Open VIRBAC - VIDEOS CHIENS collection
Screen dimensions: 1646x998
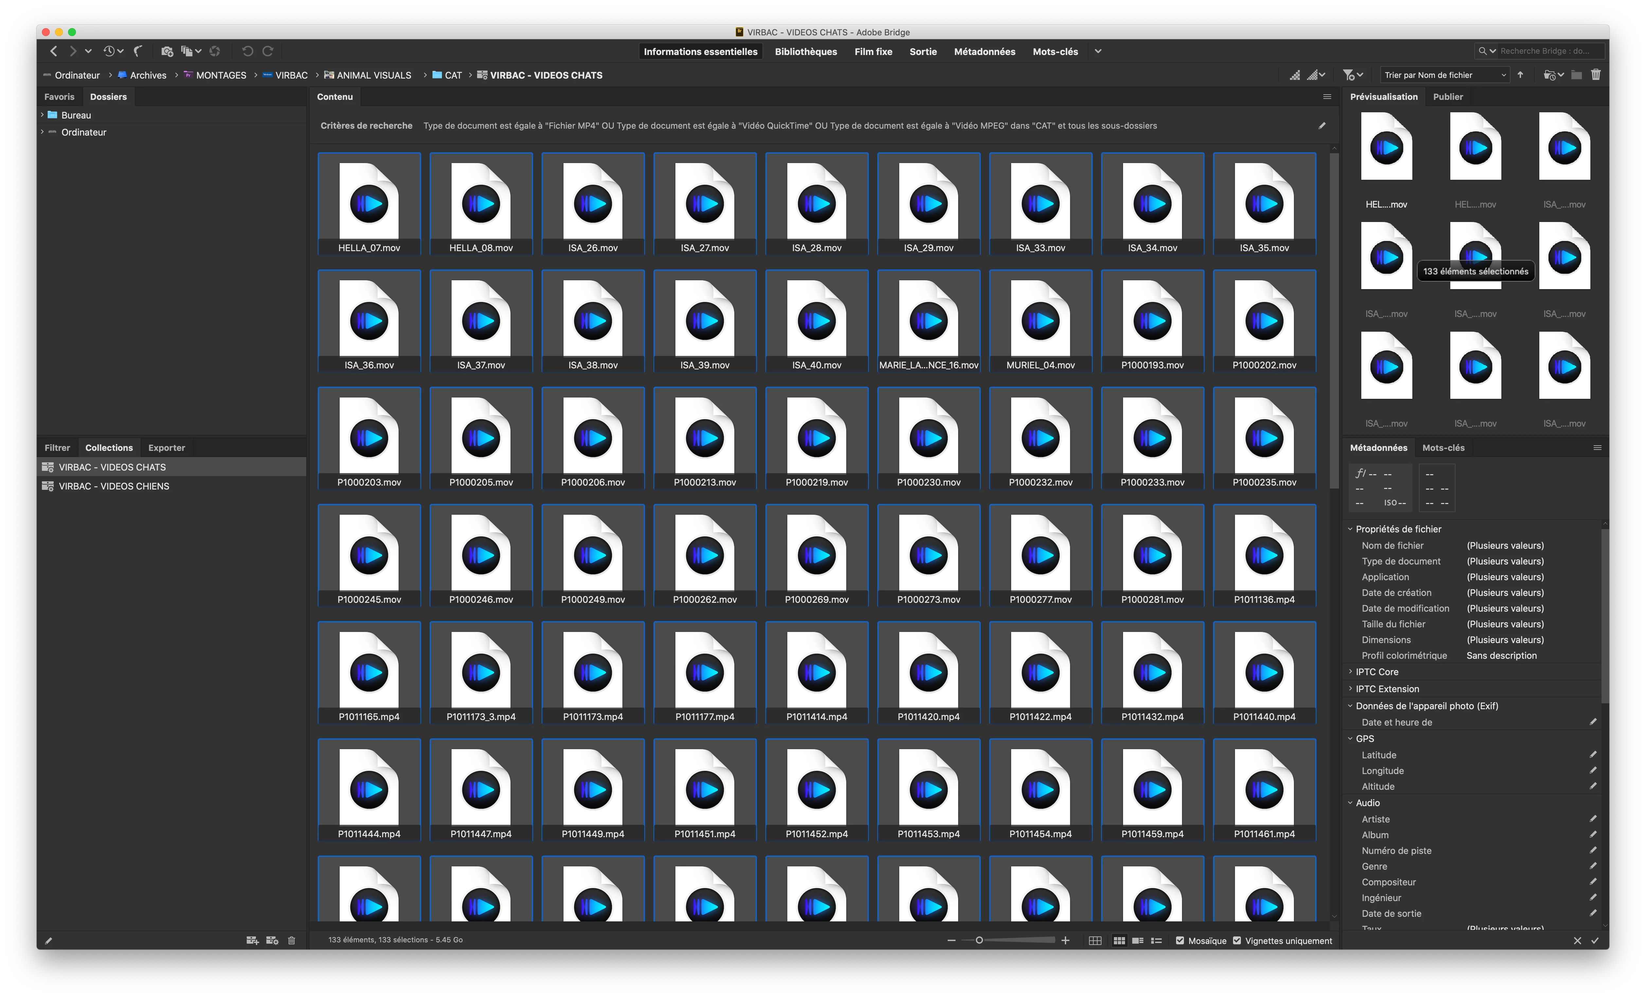pos(114,486)
